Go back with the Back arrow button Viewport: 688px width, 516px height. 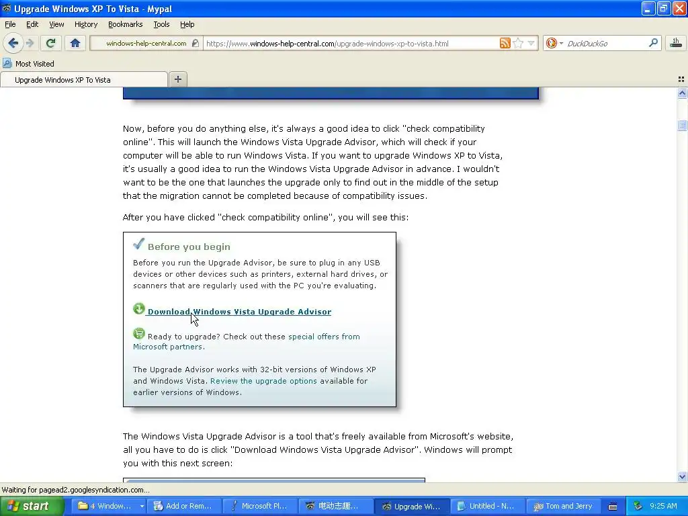coord(13,43)
